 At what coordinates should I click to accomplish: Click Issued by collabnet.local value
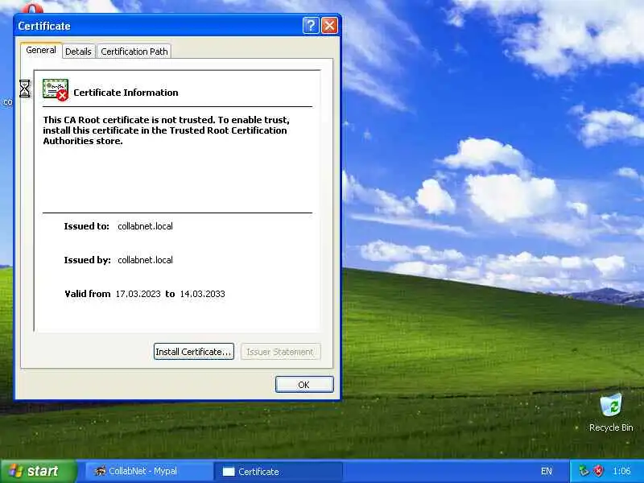145,260
